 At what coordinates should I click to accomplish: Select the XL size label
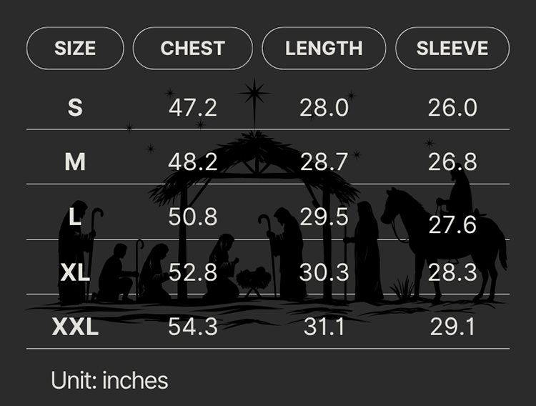(x=75, y=272)
